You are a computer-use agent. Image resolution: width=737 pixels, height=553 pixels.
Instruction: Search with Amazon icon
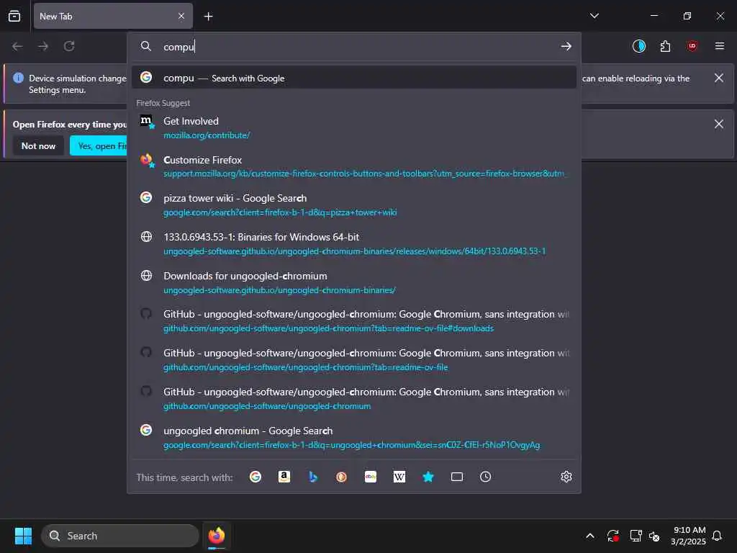[x=284, y=477]
